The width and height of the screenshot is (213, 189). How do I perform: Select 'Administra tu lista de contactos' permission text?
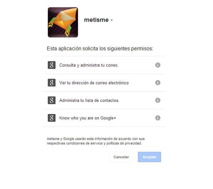pos(89,100)
